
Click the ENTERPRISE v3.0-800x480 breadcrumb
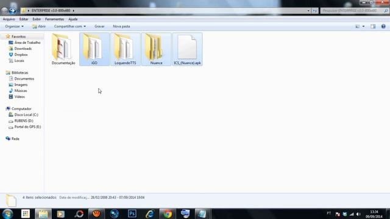[51, 11]
